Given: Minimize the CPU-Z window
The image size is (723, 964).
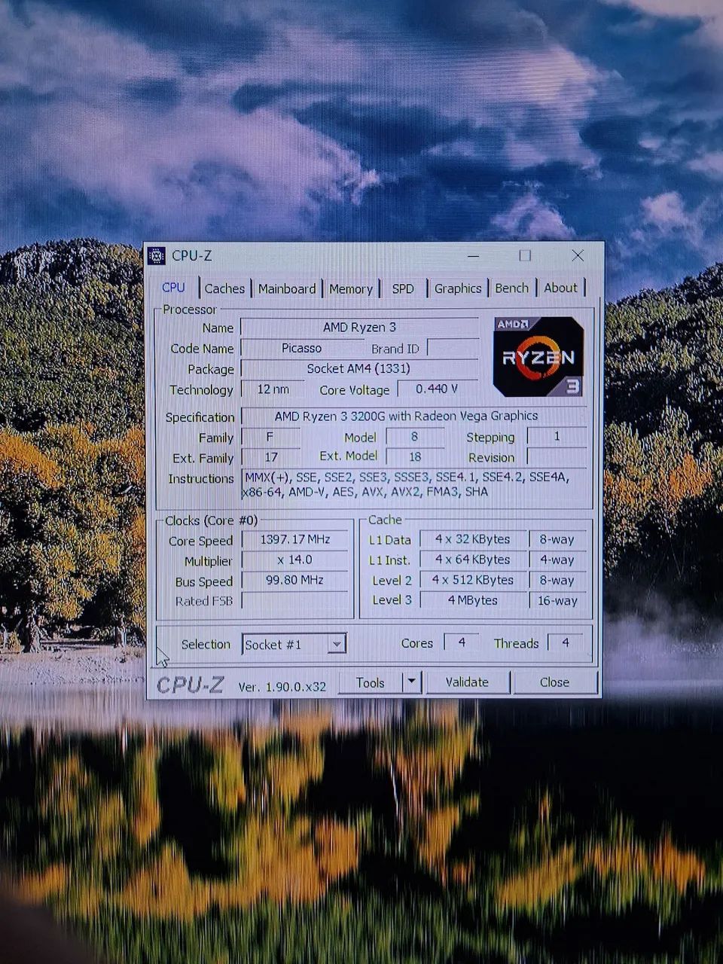Looking at the screenshot, I should point(474,256).
